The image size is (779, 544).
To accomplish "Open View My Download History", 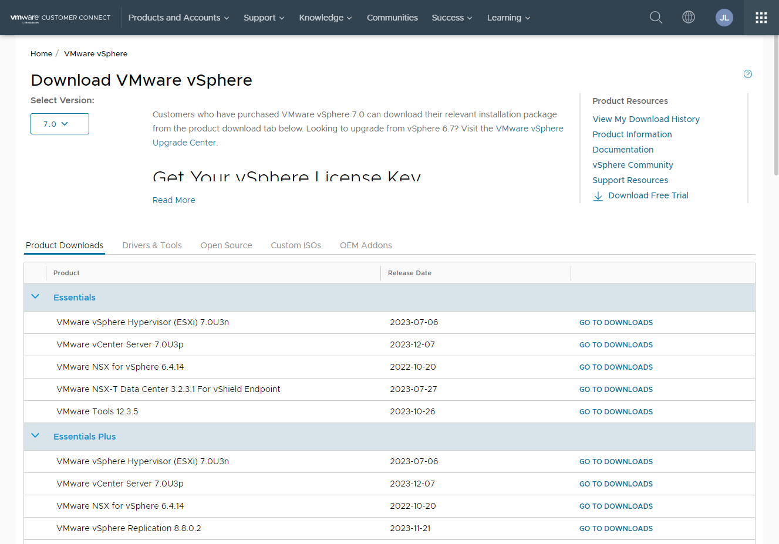I will click(x=646, y=119).
